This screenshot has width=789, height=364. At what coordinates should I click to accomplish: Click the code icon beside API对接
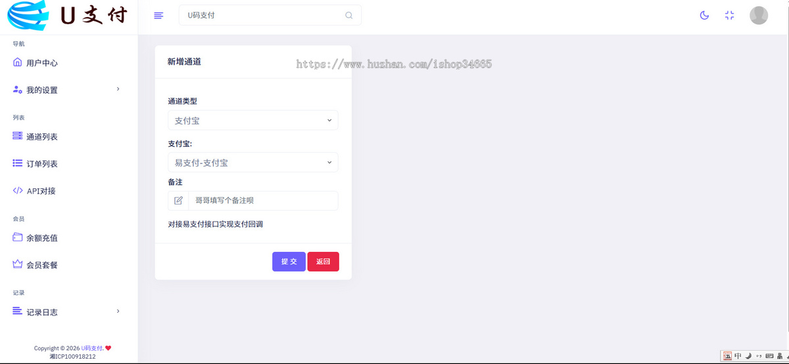pos(18,190)
